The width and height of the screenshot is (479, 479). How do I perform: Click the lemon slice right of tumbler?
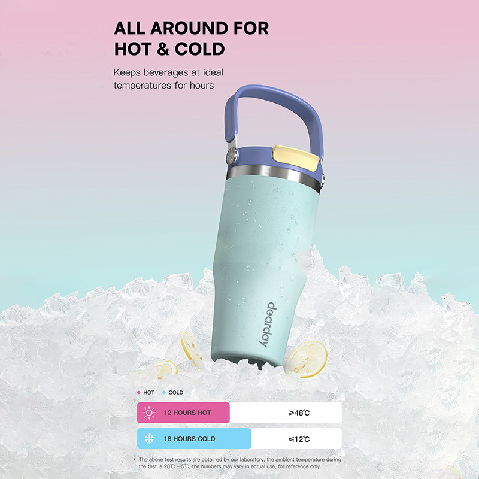pos(305,359)
